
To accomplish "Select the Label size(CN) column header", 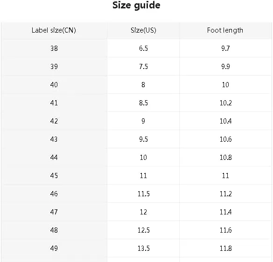I will point(54,30).
